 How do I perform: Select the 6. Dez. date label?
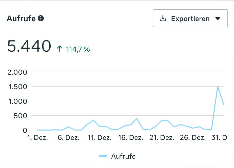point(69,138)
